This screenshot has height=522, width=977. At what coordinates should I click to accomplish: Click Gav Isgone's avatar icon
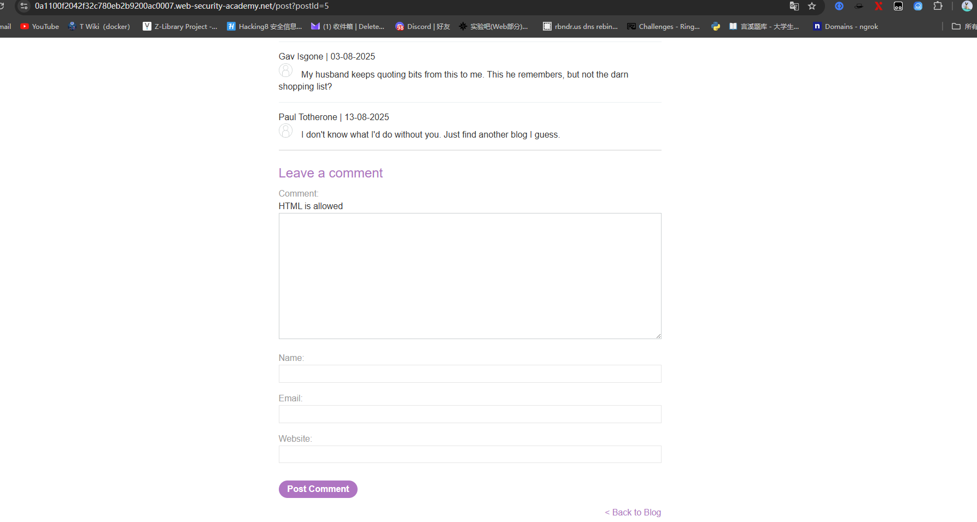pyautogui.click(x=285, y=70)
